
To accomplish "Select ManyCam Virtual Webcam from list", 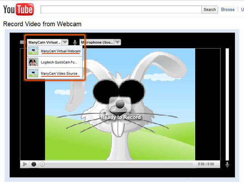I will point(55,51).
